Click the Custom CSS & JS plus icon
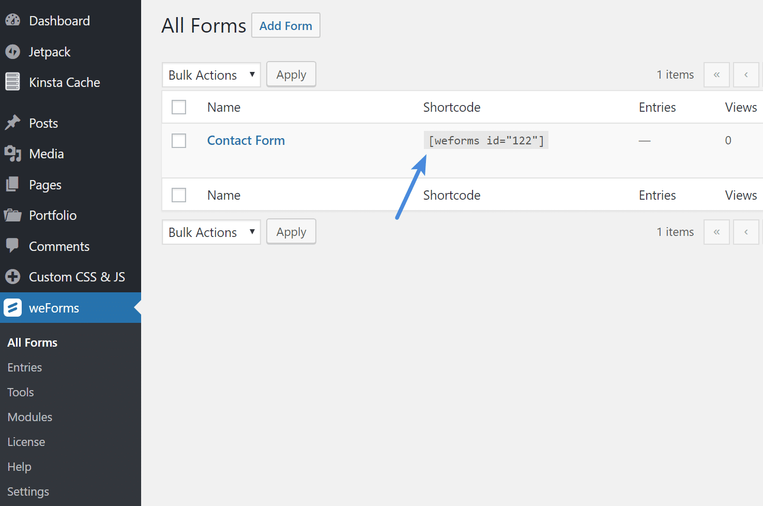 pyautogui.click(x=12, y=277)
